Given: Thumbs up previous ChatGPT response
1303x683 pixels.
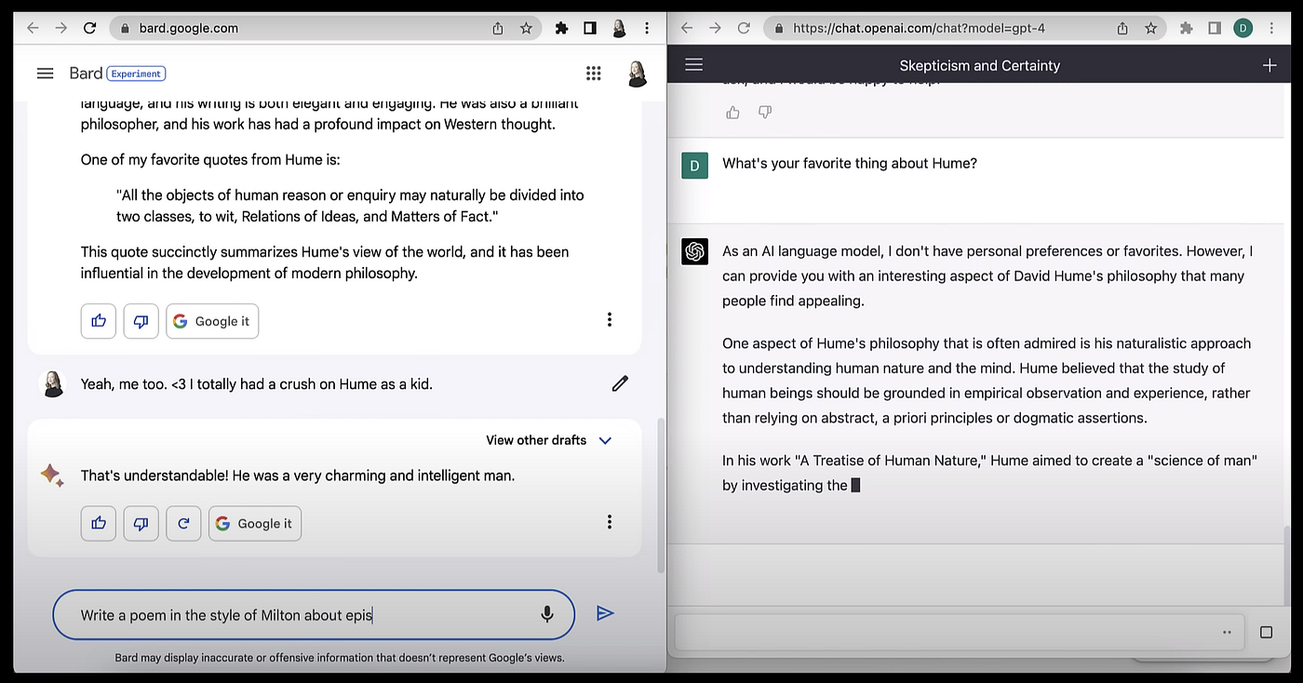Looking at the screenshot, I should [x=732, y=113].
